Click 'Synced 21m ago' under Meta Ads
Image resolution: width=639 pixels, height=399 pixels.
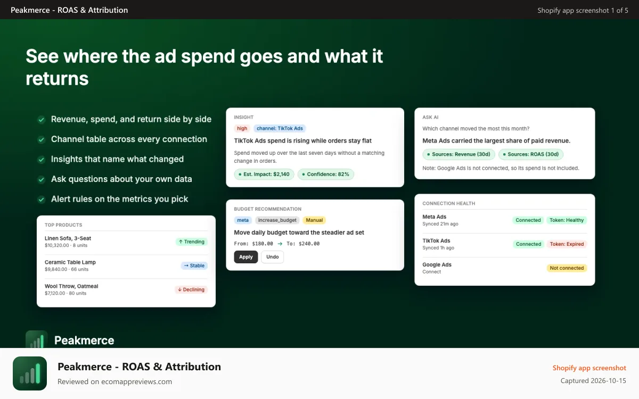(440, 224)
